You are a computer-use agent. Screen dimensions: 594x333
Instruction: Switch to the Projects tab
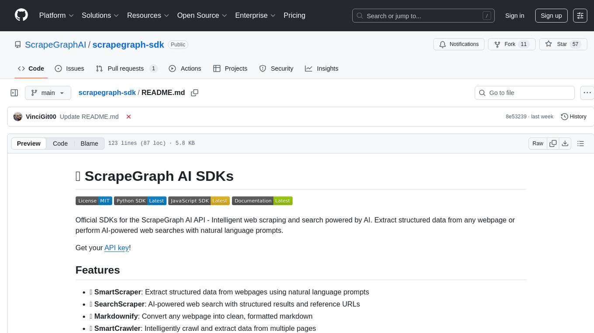pos(230,68)
